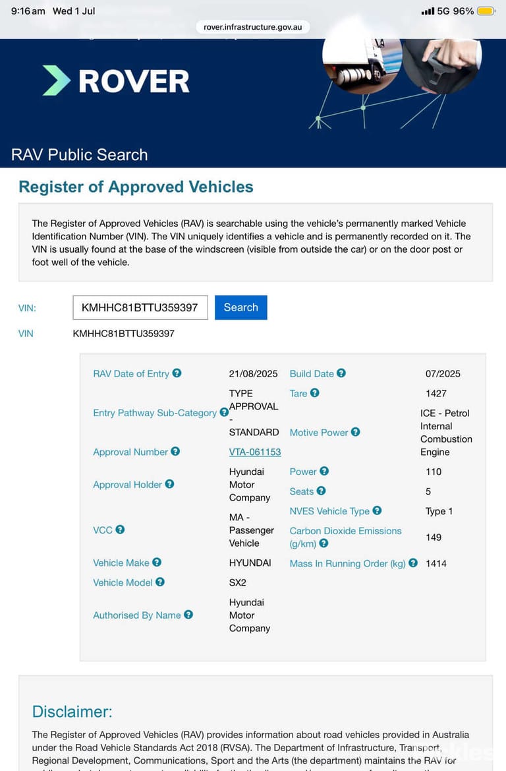
Task: Select the HYUNDAI vehicle make value
Action: [250, 563]
